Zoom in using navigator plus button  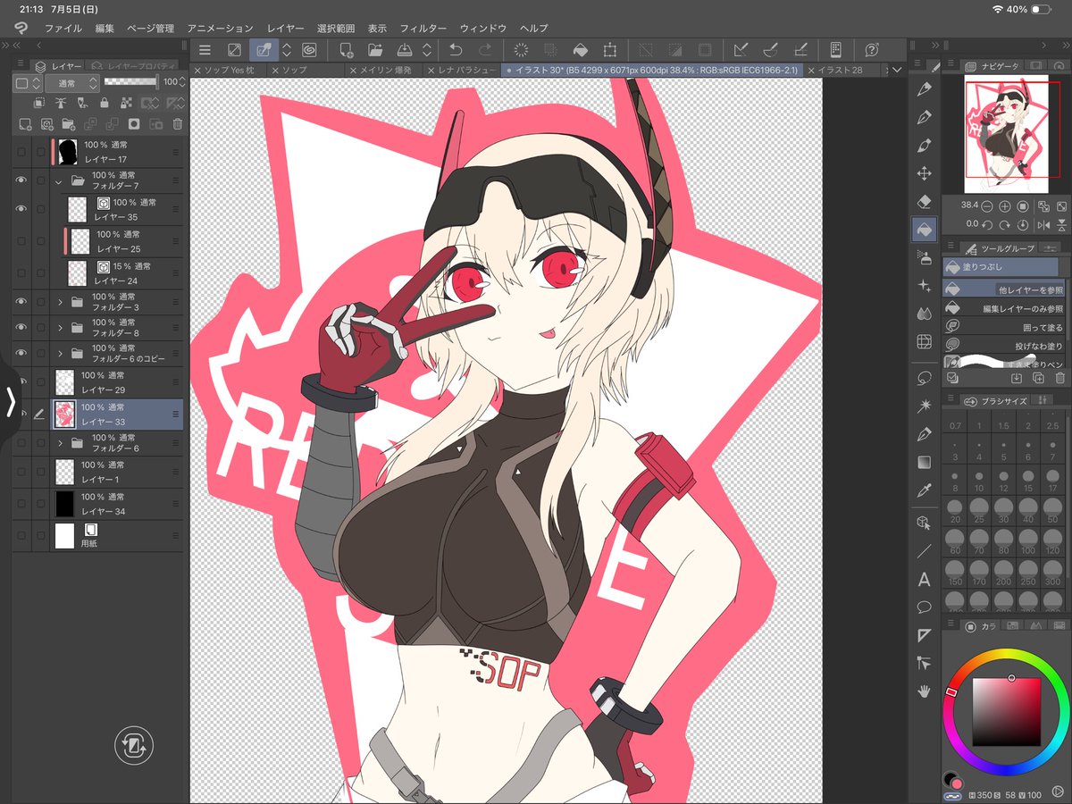tap(1005, 205)
